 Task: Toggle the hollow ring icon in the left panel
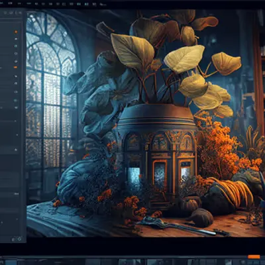[x=16, y=53]
